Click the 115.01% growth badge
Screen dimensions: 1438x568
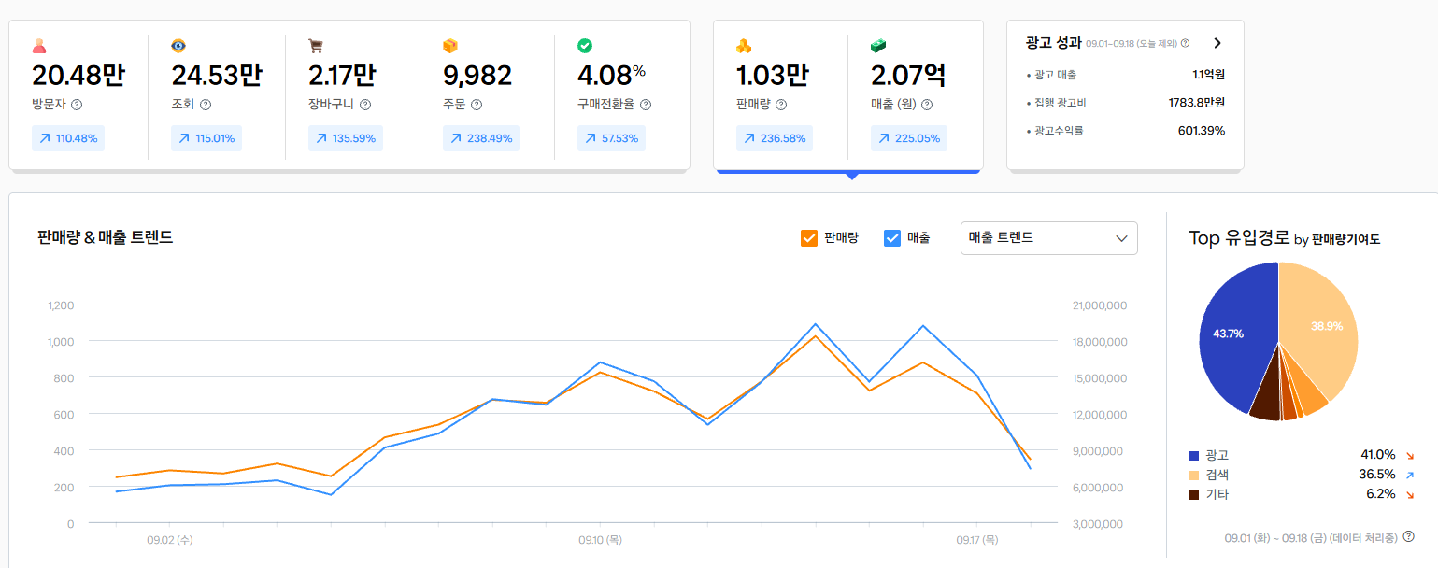pyautogui.click(x=206, y=138)
